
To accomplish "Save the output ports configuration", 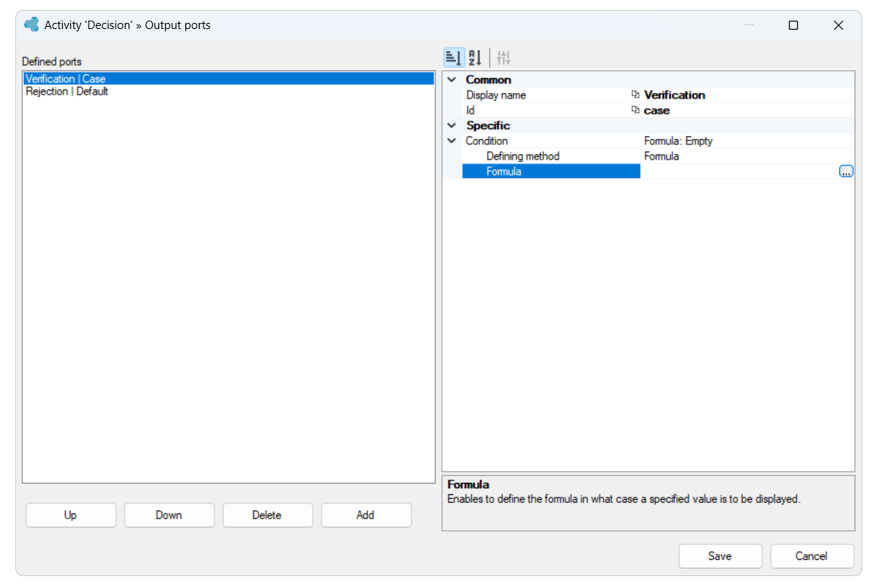I will 720,556.
